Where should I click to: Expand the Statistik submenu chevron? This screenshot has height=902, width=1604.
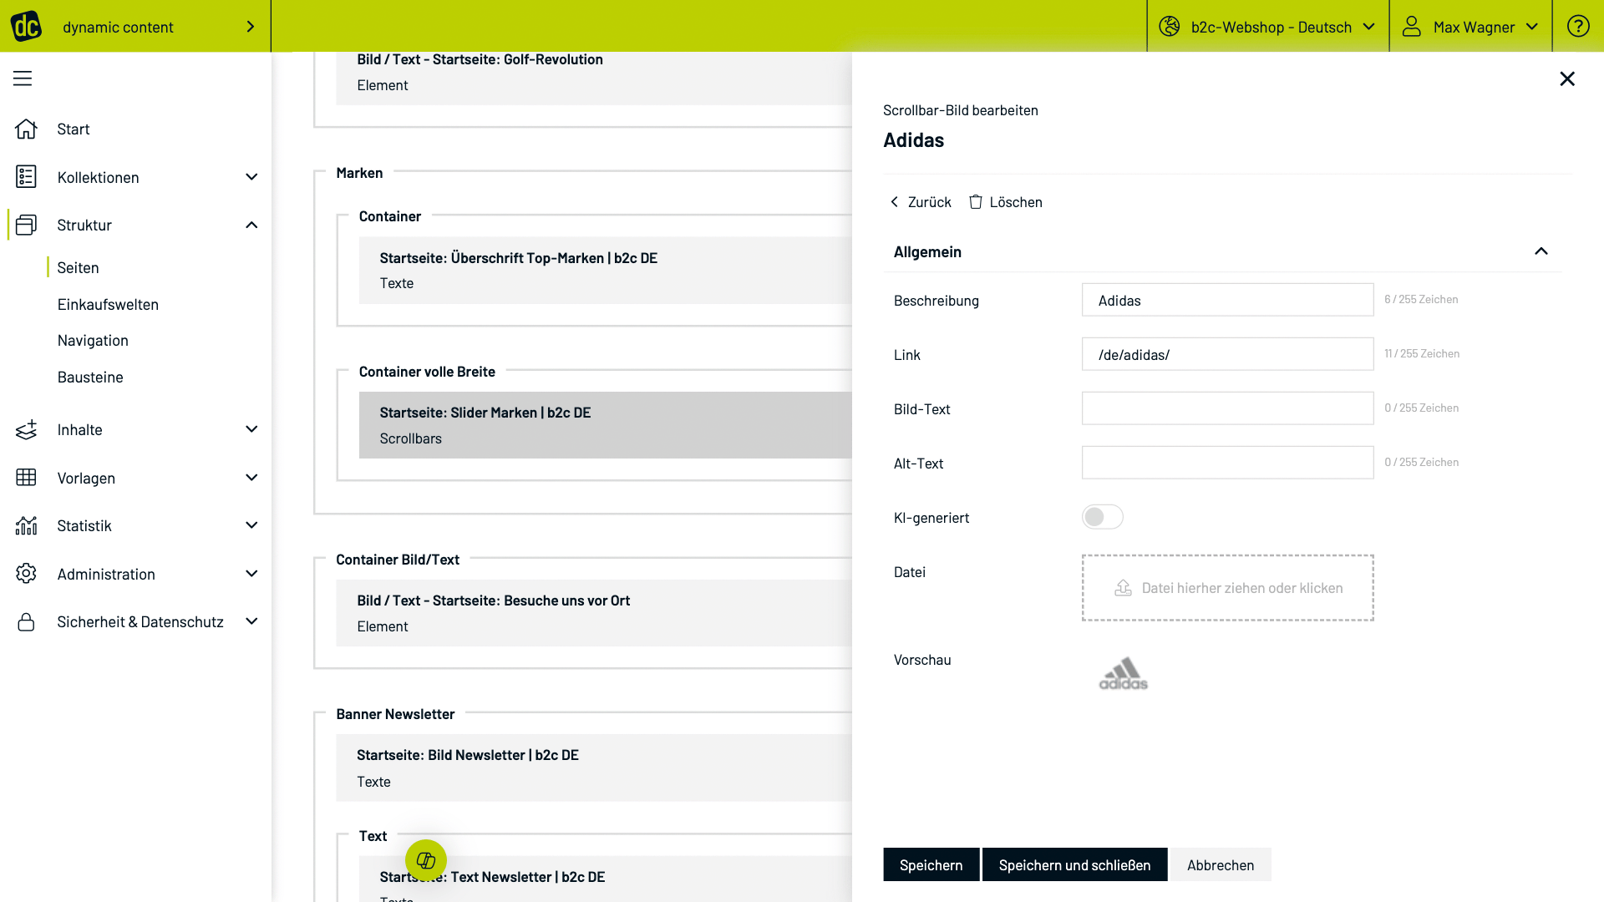pyautogui.click(x=251, y=525)
